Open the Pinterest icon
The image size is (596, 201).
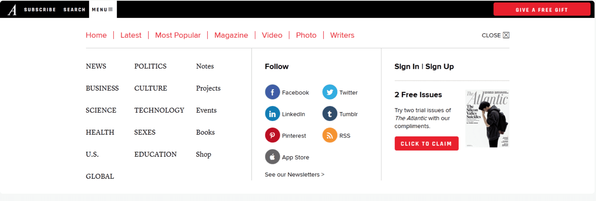click(272, 135)
